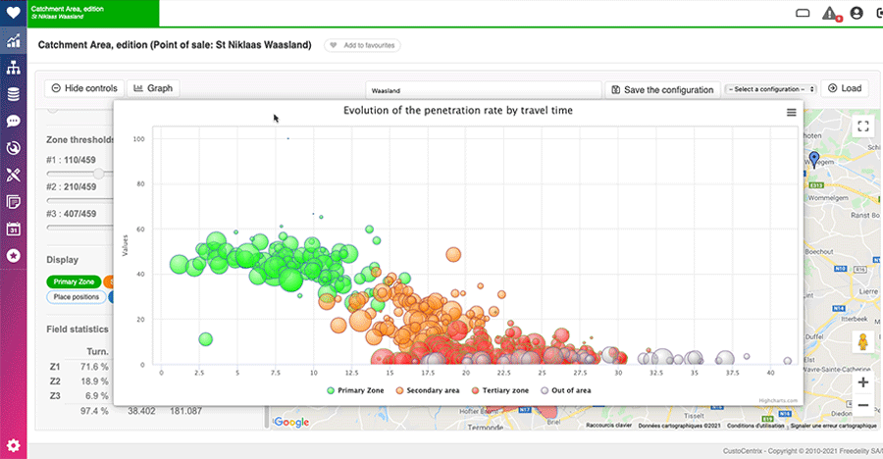Open the analytics chart icon in sidebar
Image resolution: width=883 pixels, height=459 pixels.
click(x=14, y=42)
